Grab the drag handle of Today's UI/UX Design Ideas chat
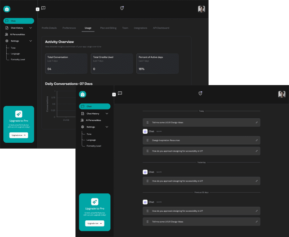The width and height of the screenshot is (289, 237). [148, 122]
